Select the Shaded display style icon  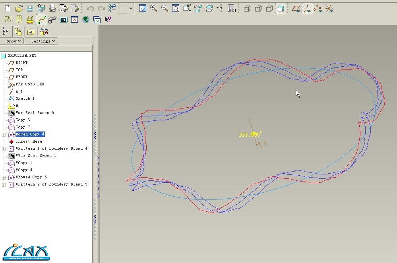click(281, 8)
